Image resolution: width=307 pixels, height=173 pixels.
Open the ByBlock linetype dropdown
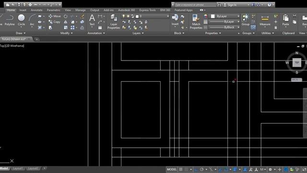tap(238, 27)
